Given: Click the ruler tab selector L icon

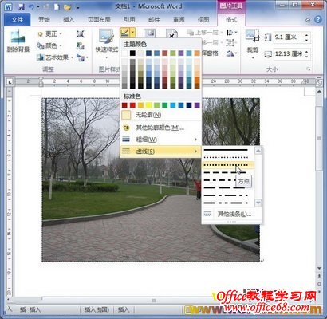Looking at the screenshot, I should (10, 82).
